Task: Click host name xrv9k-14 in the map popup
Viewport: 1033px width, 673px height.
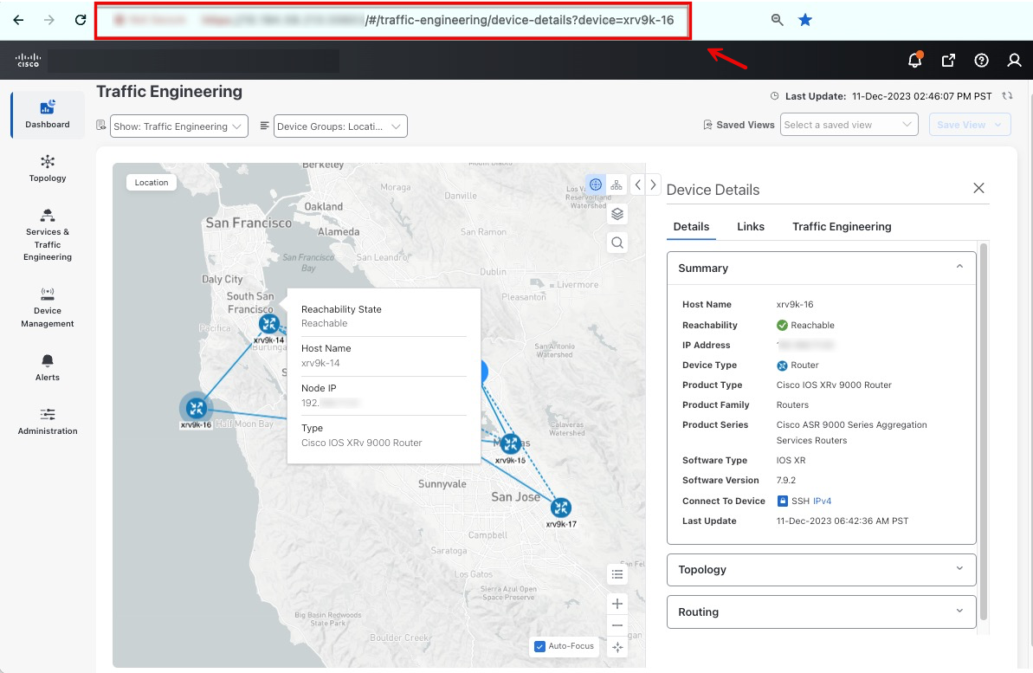Action: point(320,363)
